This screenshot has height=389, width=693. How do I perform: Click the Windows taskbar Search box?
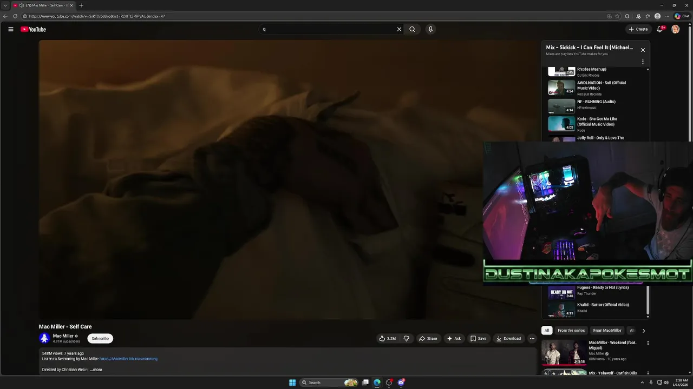point(329,383)
